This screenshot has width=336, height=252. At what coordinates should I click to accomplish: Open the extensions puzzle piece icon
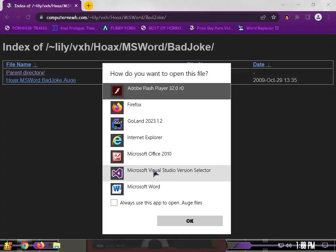click(297, 17)
